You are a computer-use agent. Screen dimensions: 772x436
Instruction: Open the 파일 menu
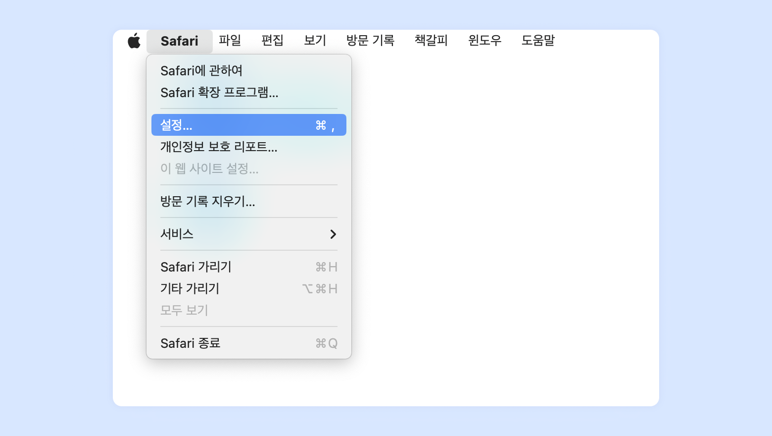coord(230,41)
